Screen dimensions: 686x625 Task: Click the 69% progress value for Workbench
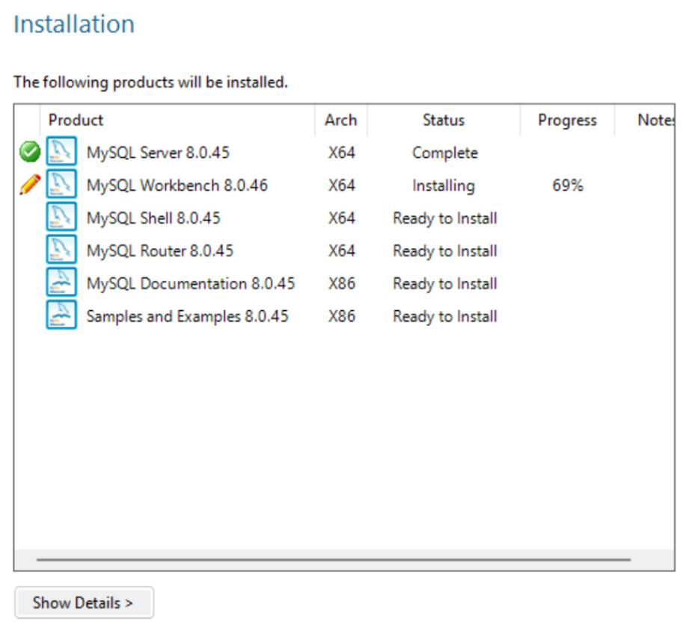pos(567,185)
